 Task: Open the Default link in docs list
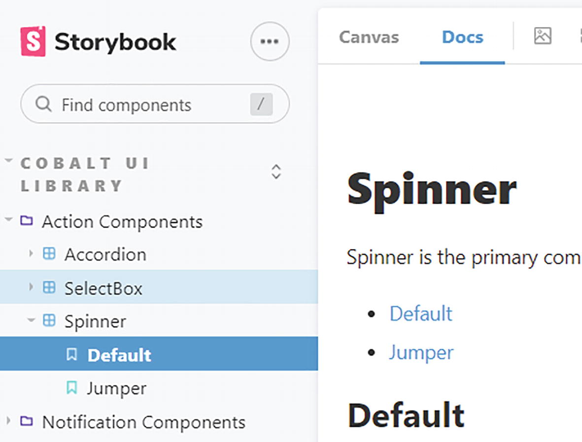click(x=420, y=314)
